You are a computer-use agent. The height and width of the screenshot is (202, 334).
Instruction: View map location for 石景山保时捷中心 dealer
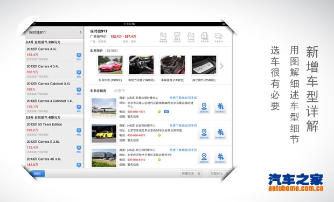pos(204,108)
